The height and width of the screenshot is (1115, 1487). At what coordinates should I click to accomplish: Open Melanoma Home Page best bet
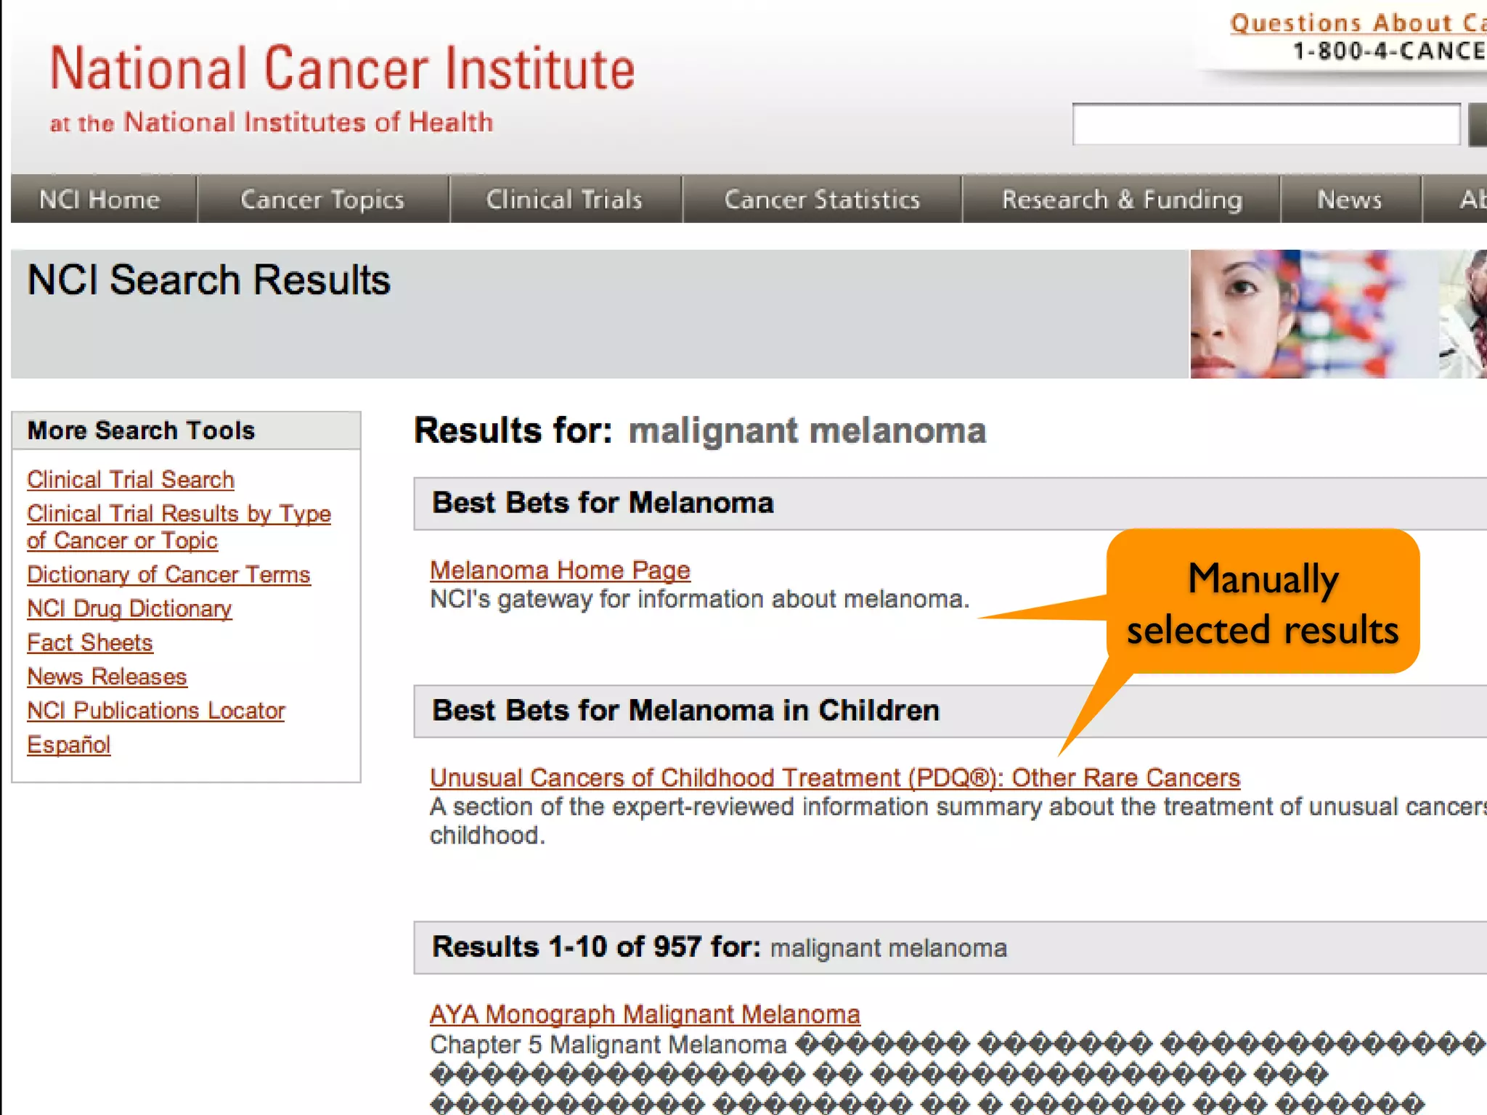point(560,571)
